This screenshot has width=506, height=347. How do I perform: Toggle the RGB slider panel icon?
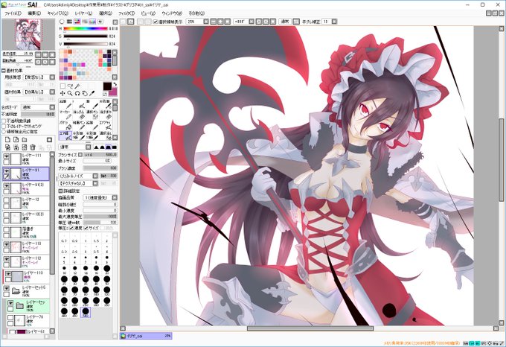(x=69, y=22)
